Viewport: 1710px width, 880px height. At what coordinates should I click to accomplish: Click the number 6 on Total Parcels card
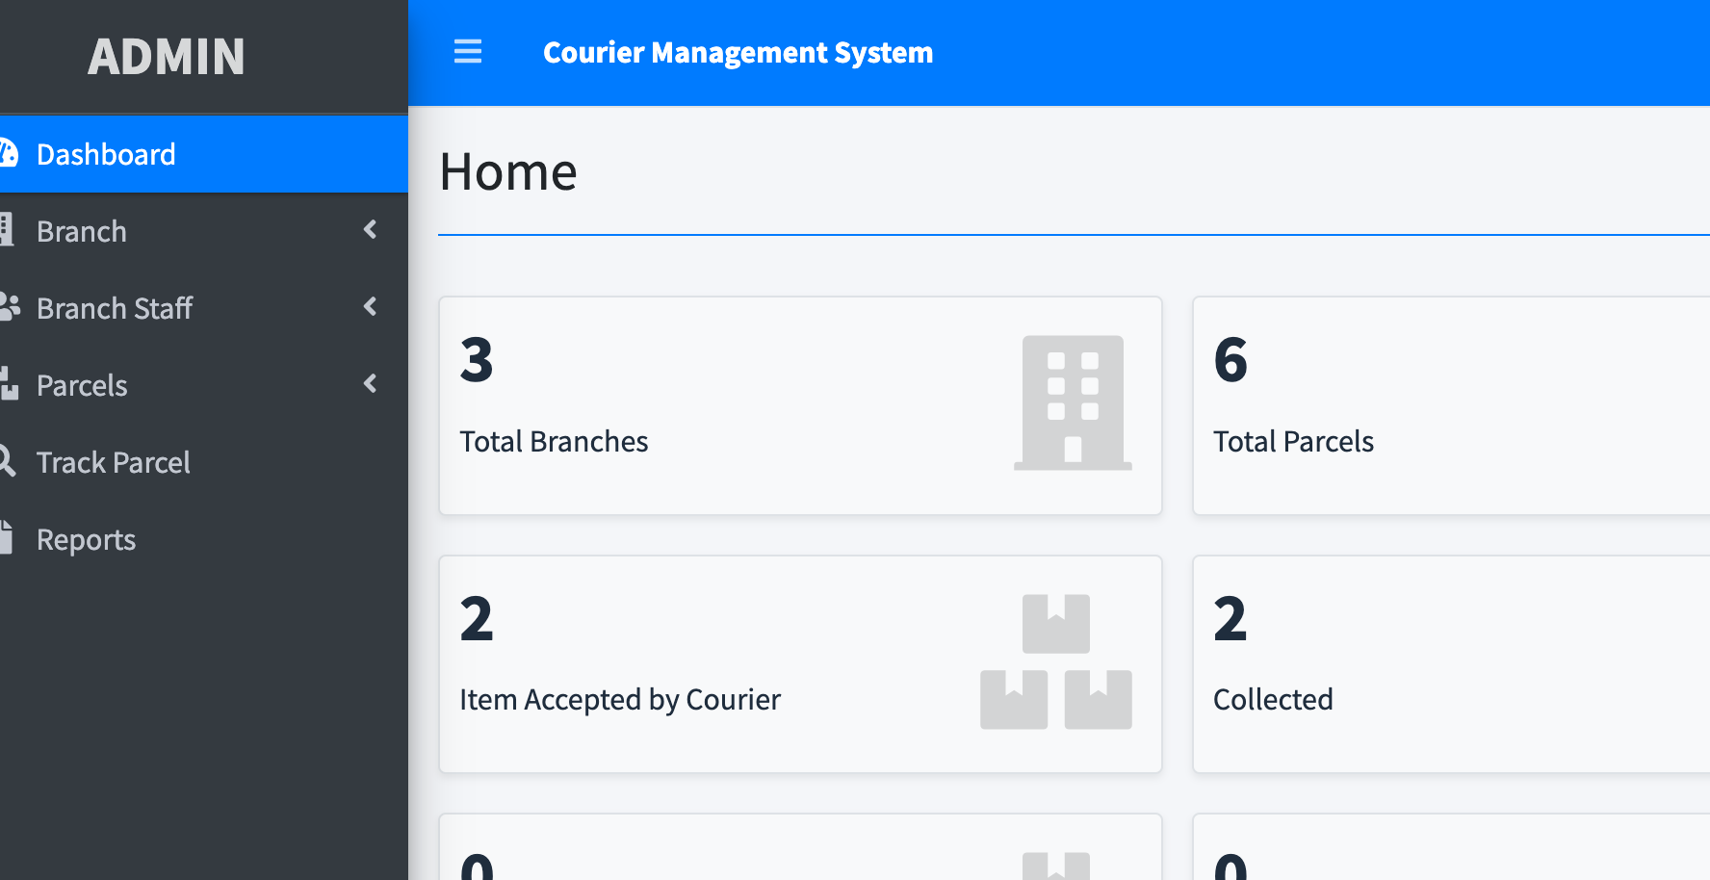coord(1231,360)
